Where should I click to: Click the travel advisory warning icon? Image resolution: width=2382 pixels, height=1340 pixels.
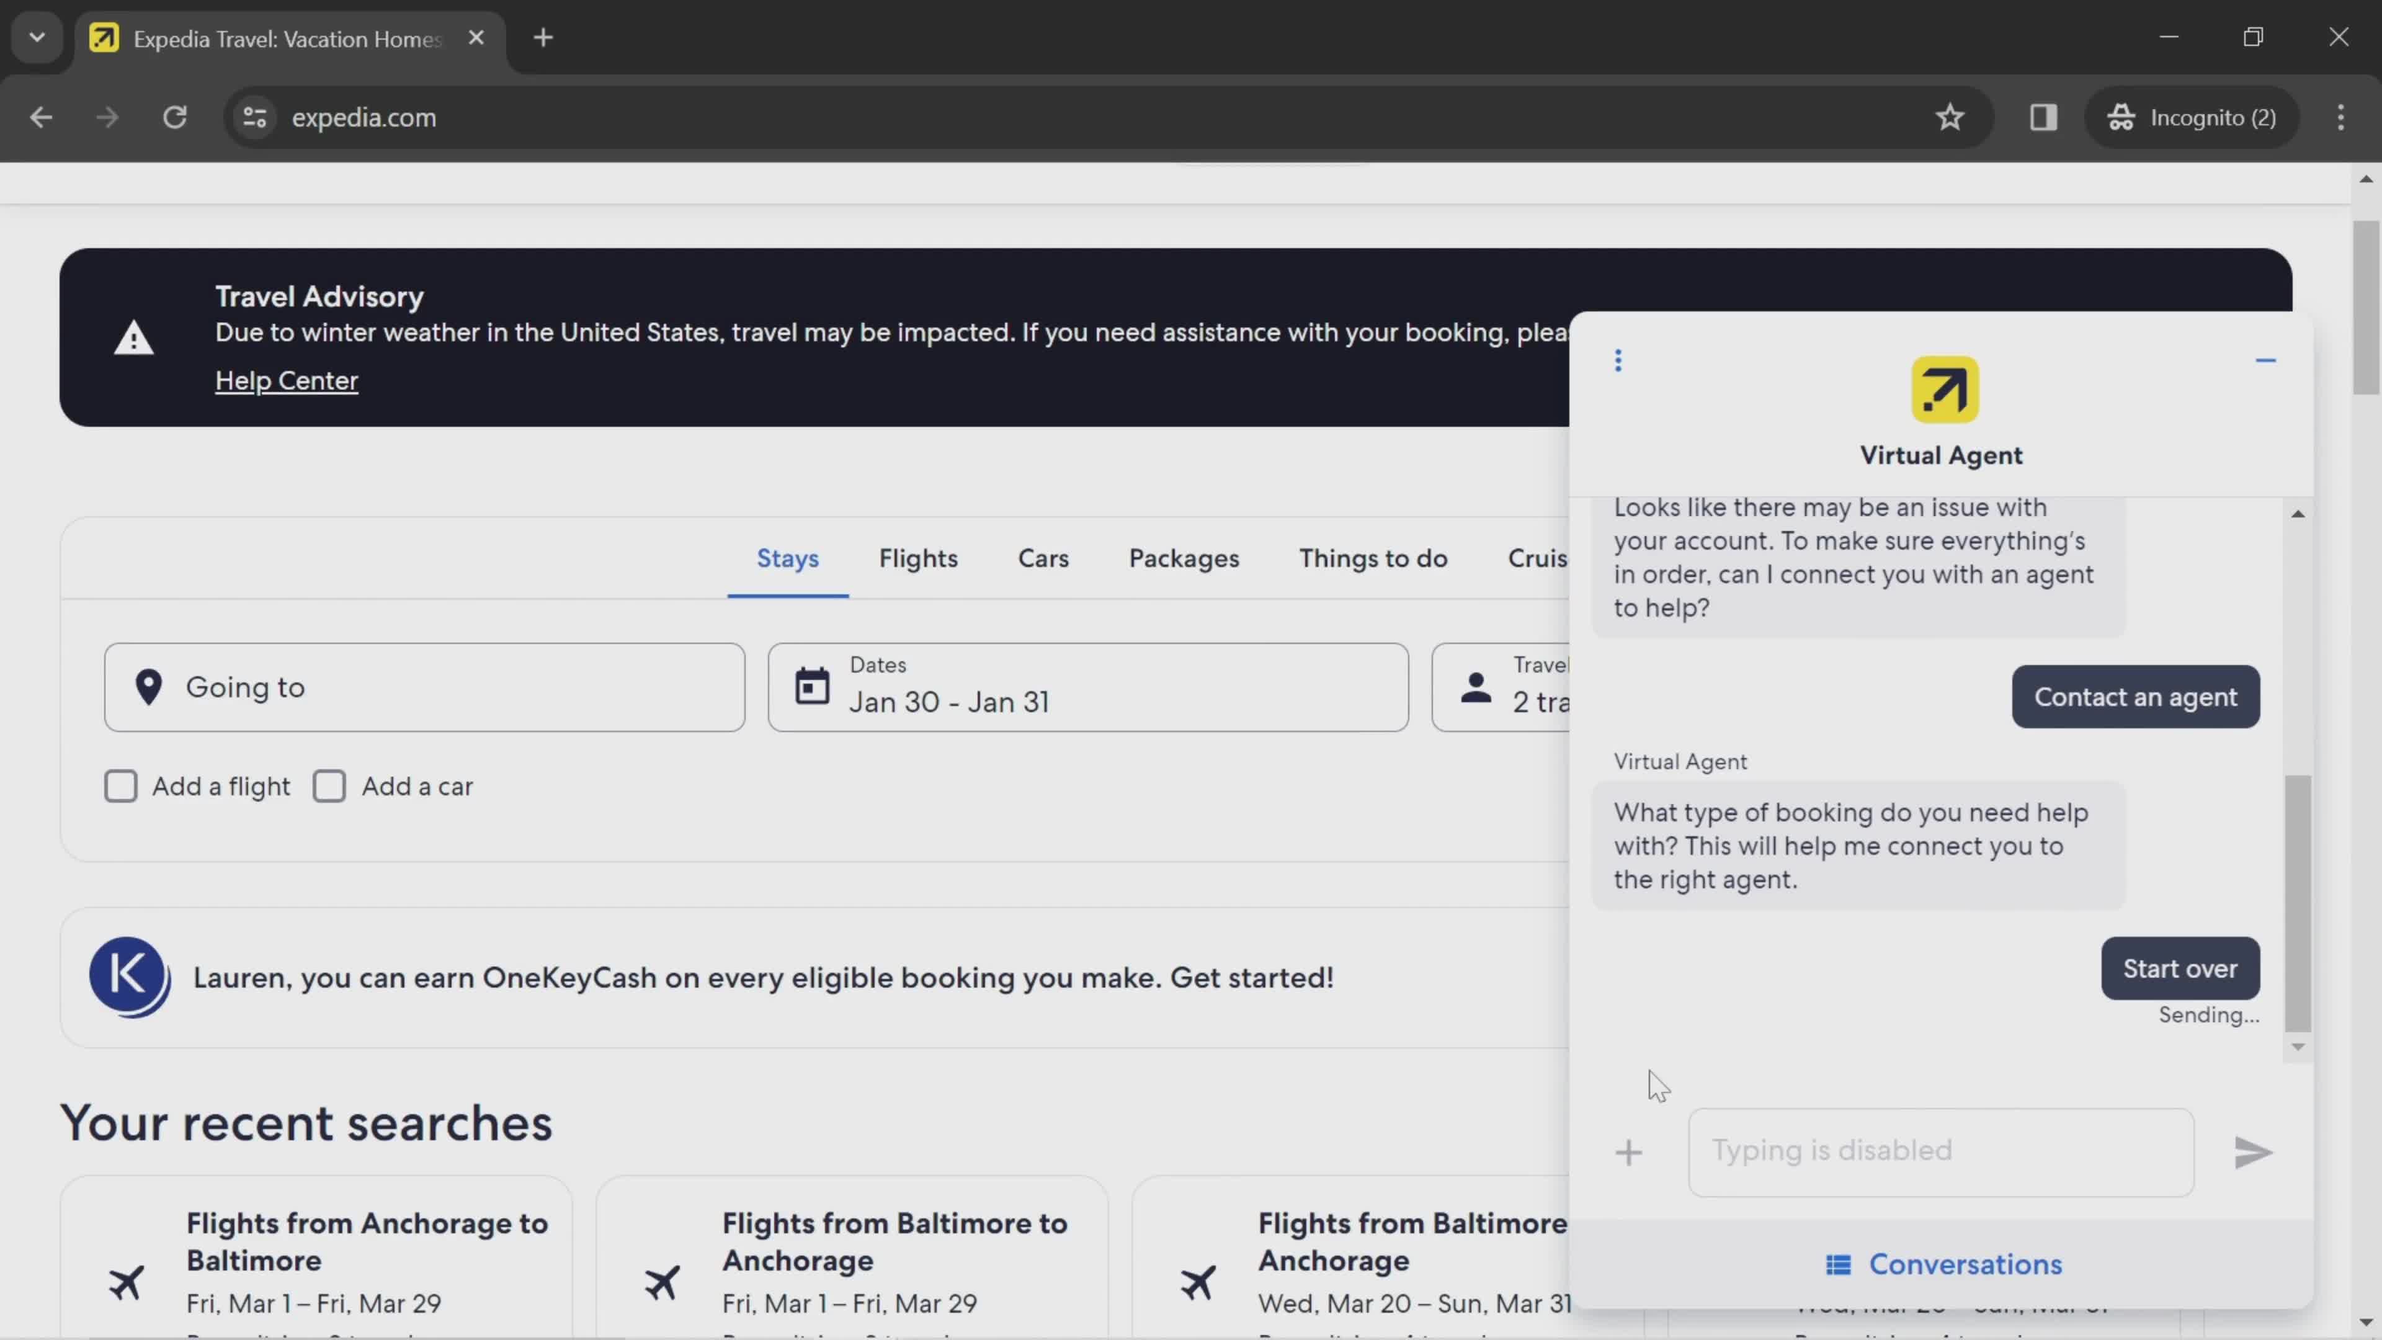134,337
